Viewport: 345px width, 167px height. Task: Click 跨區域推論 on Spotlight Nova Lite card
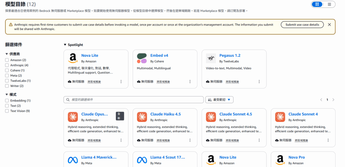[x=94, y=82]
